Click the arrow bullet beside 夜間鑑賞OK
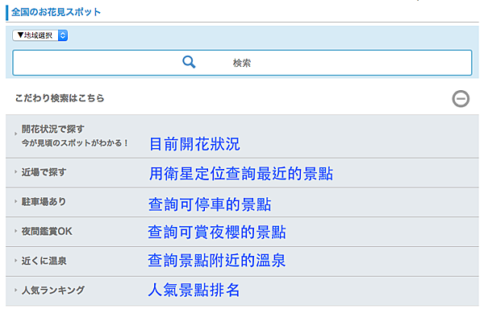 click(x=15, y=231)
